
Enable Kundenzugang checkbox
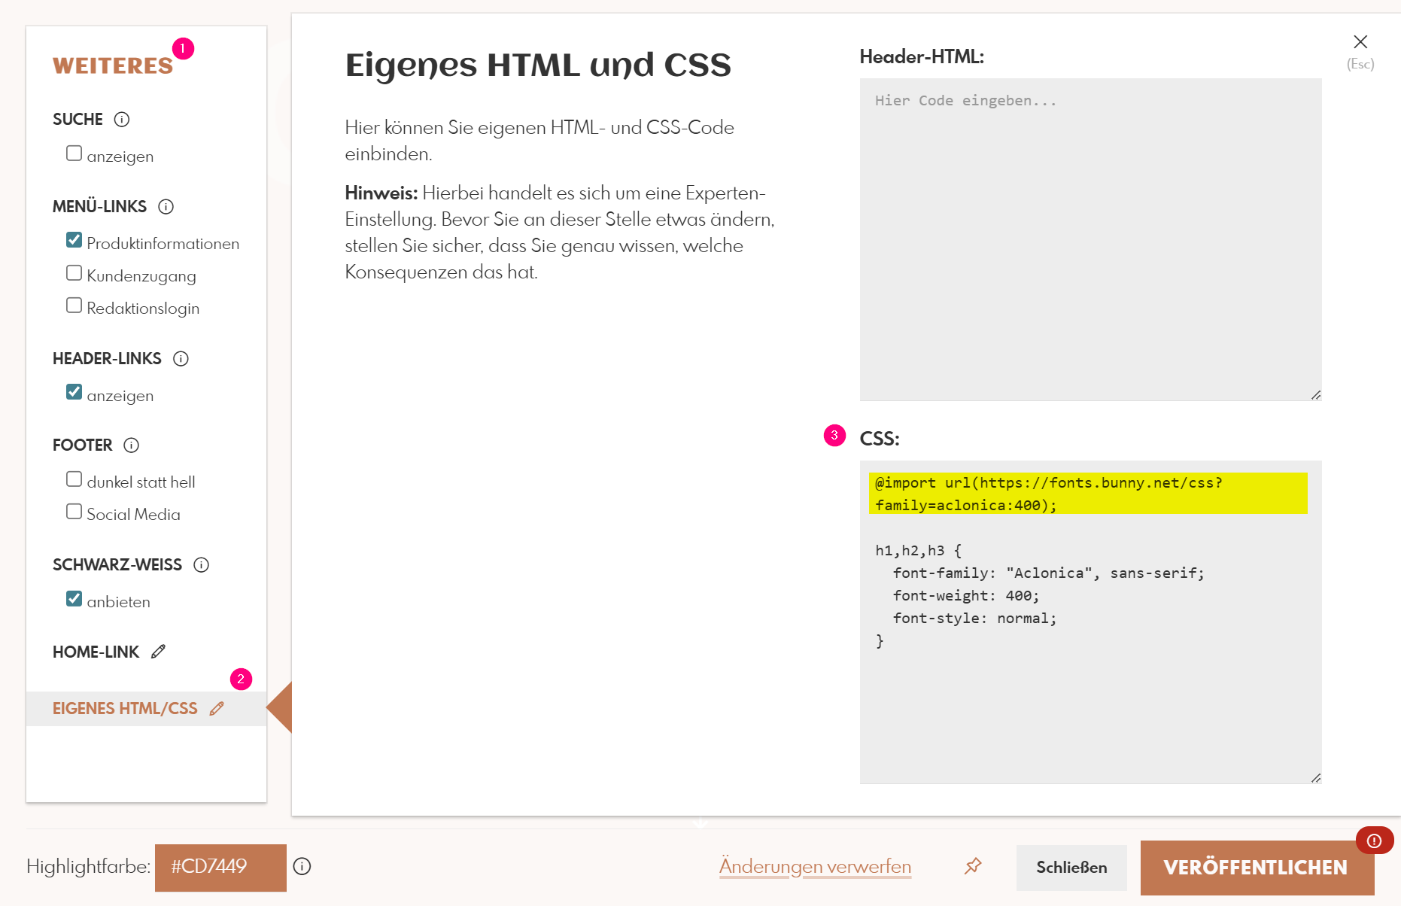(74, 272)
